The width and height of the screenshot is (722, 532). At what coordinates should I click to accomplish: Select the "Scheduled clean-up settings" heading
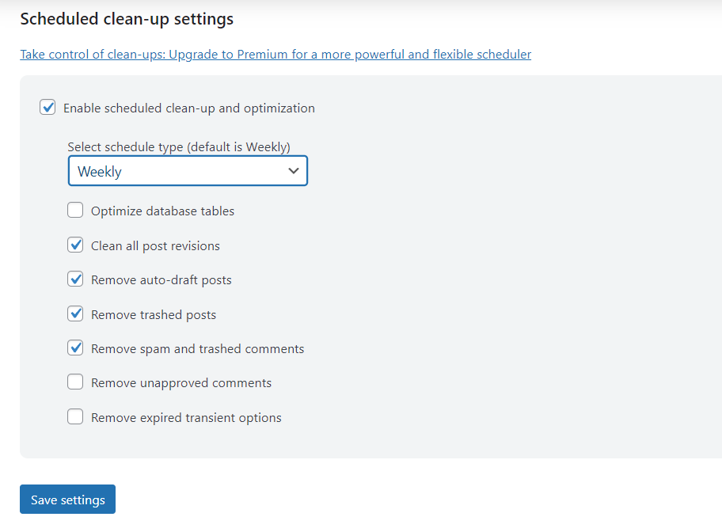127,18
